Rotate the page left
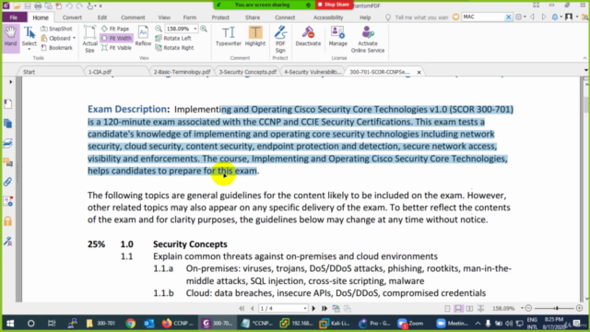Screen dimensions: 590x332 coord(173,38)
